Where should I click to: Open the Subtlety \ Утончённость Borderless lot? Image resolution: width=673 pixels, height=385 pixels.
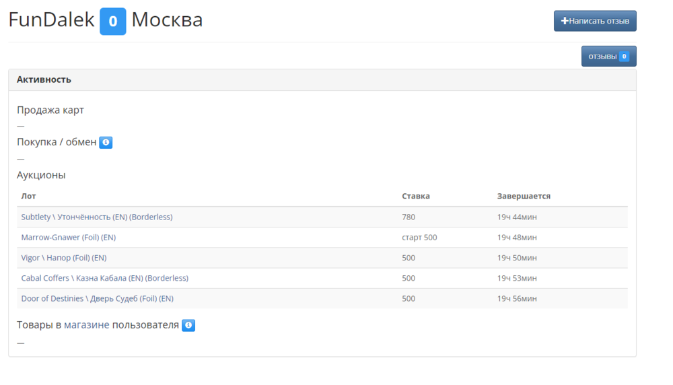(96, 217)
